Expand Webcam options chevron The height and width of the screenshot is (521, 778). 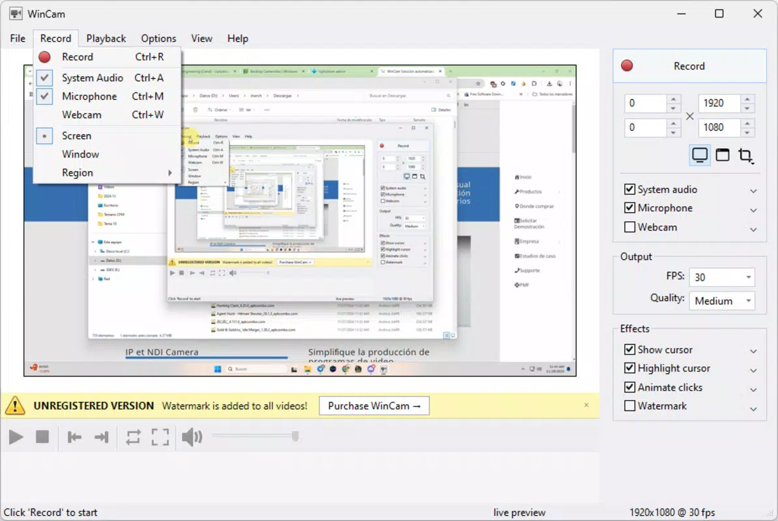(x=753, y=229)
